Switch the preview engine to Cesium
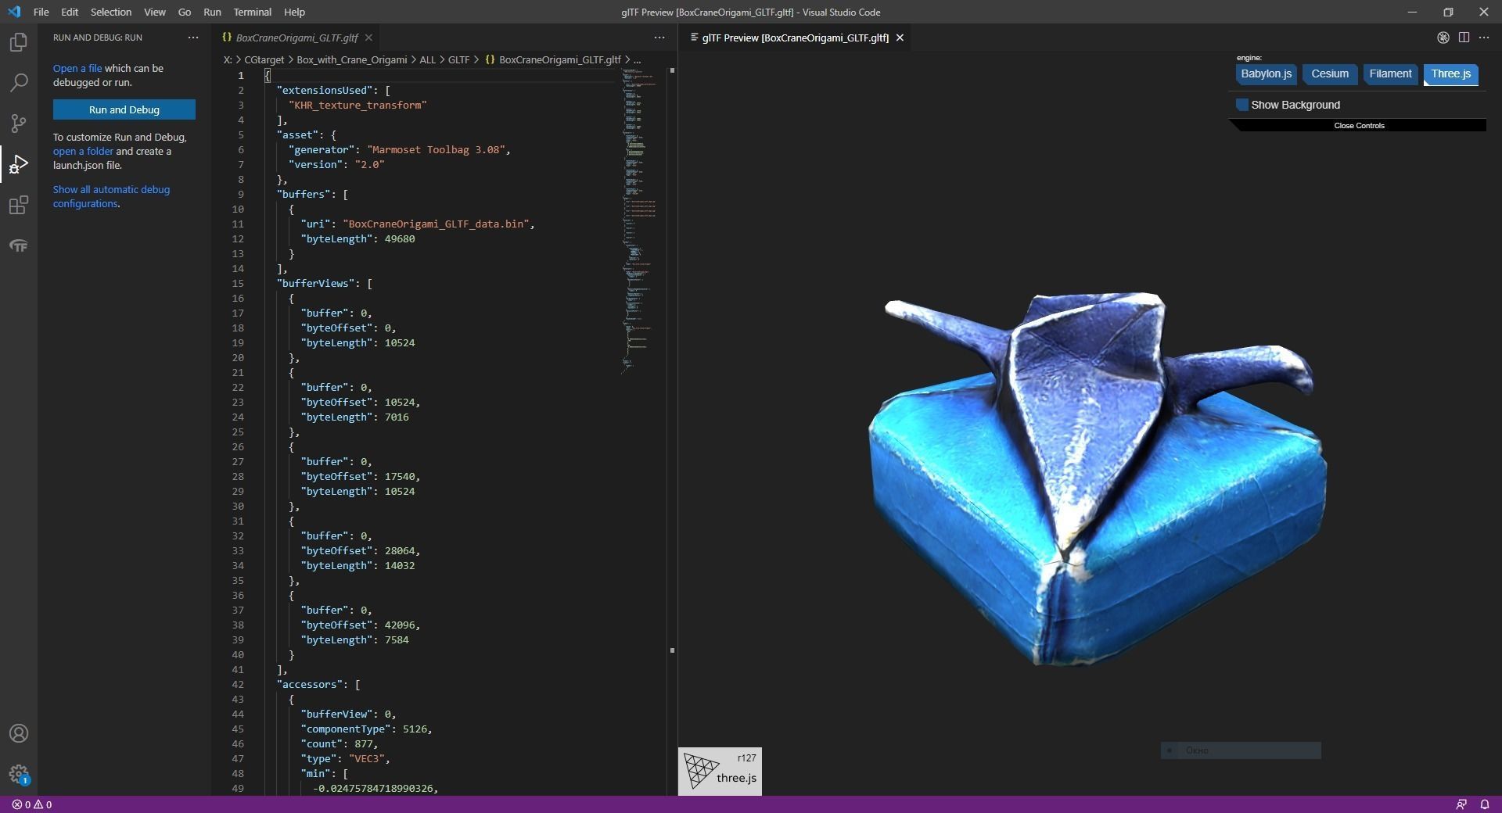Screen dimensions: 1502x813 click(x=1330, y=74)
